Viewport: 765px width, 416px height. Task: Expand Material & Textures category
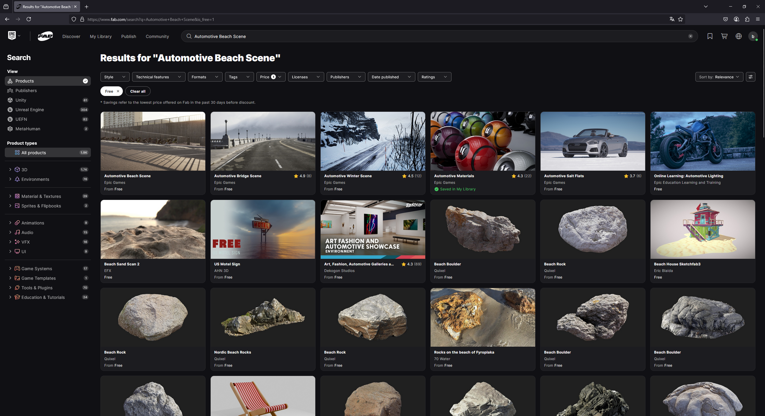[10, 196]
